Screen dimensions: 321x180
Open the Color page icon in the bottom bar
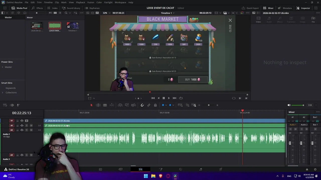181,169
